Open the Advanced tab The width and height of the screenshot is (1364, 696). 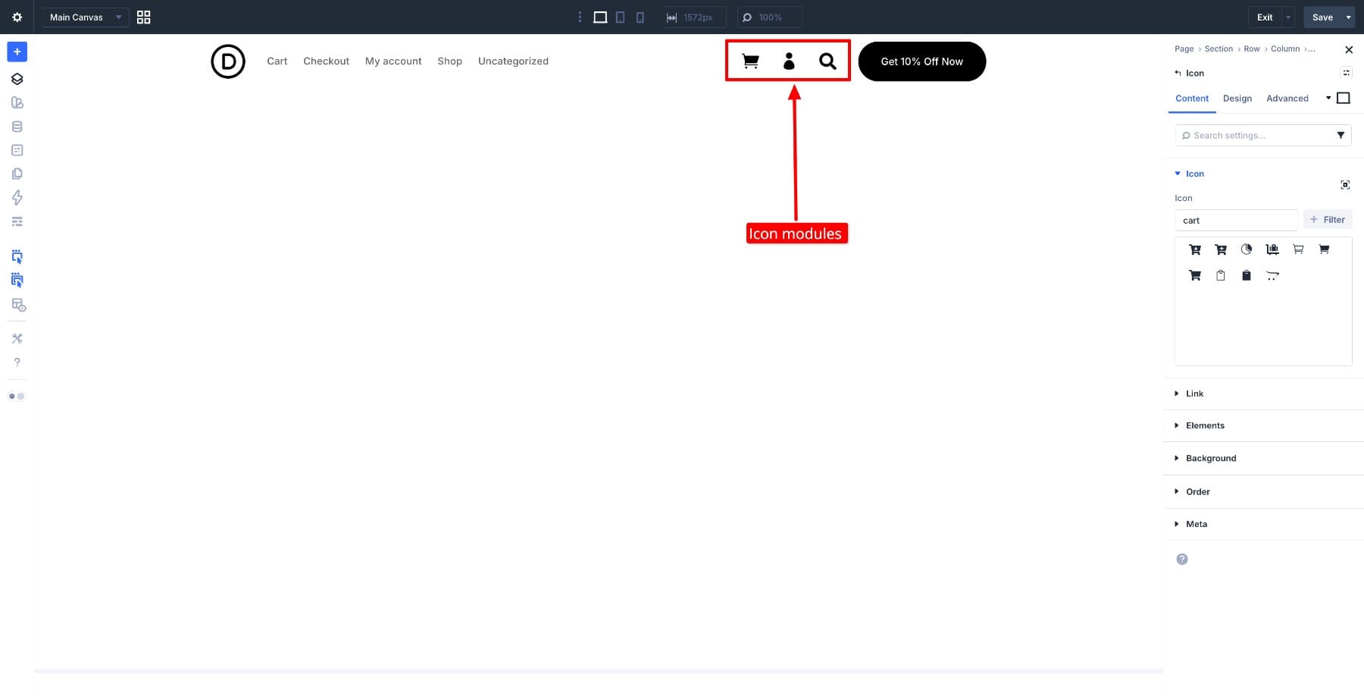click(x=1287, y=98)
